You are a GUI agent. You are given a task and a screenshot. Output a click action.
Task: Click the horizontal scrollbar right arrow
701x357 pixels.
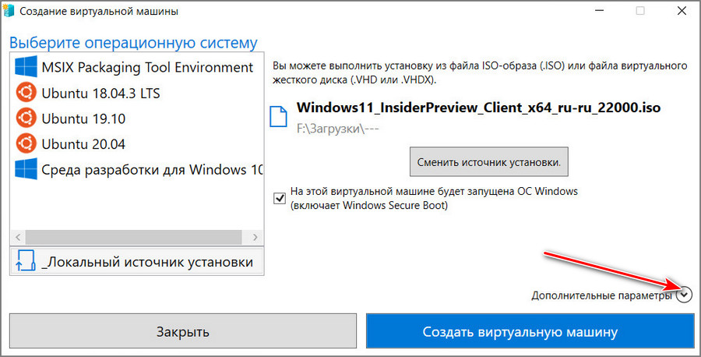255,237
